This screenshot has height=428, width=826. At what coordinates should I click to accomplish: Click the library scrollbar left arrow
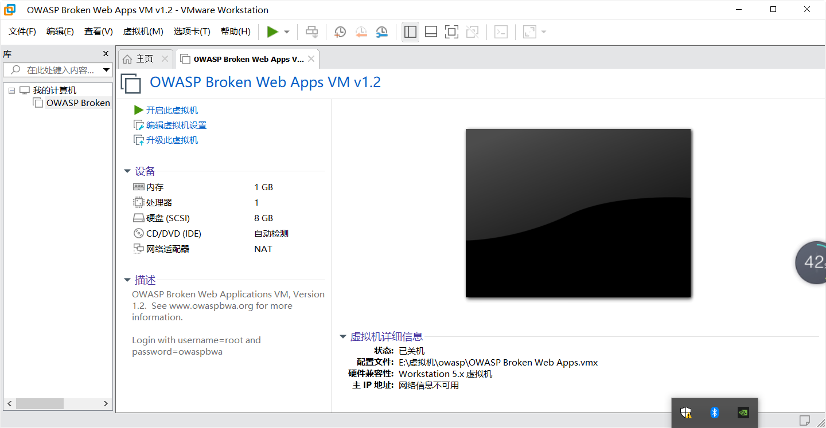click(9, 404)
